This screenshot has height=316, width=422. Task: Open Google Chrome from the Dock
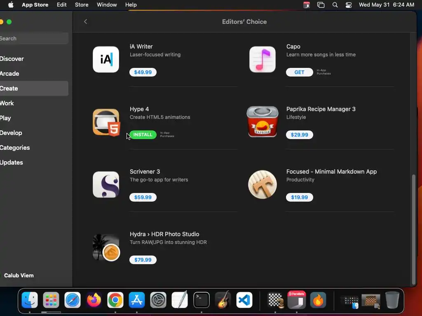(115, 300)
